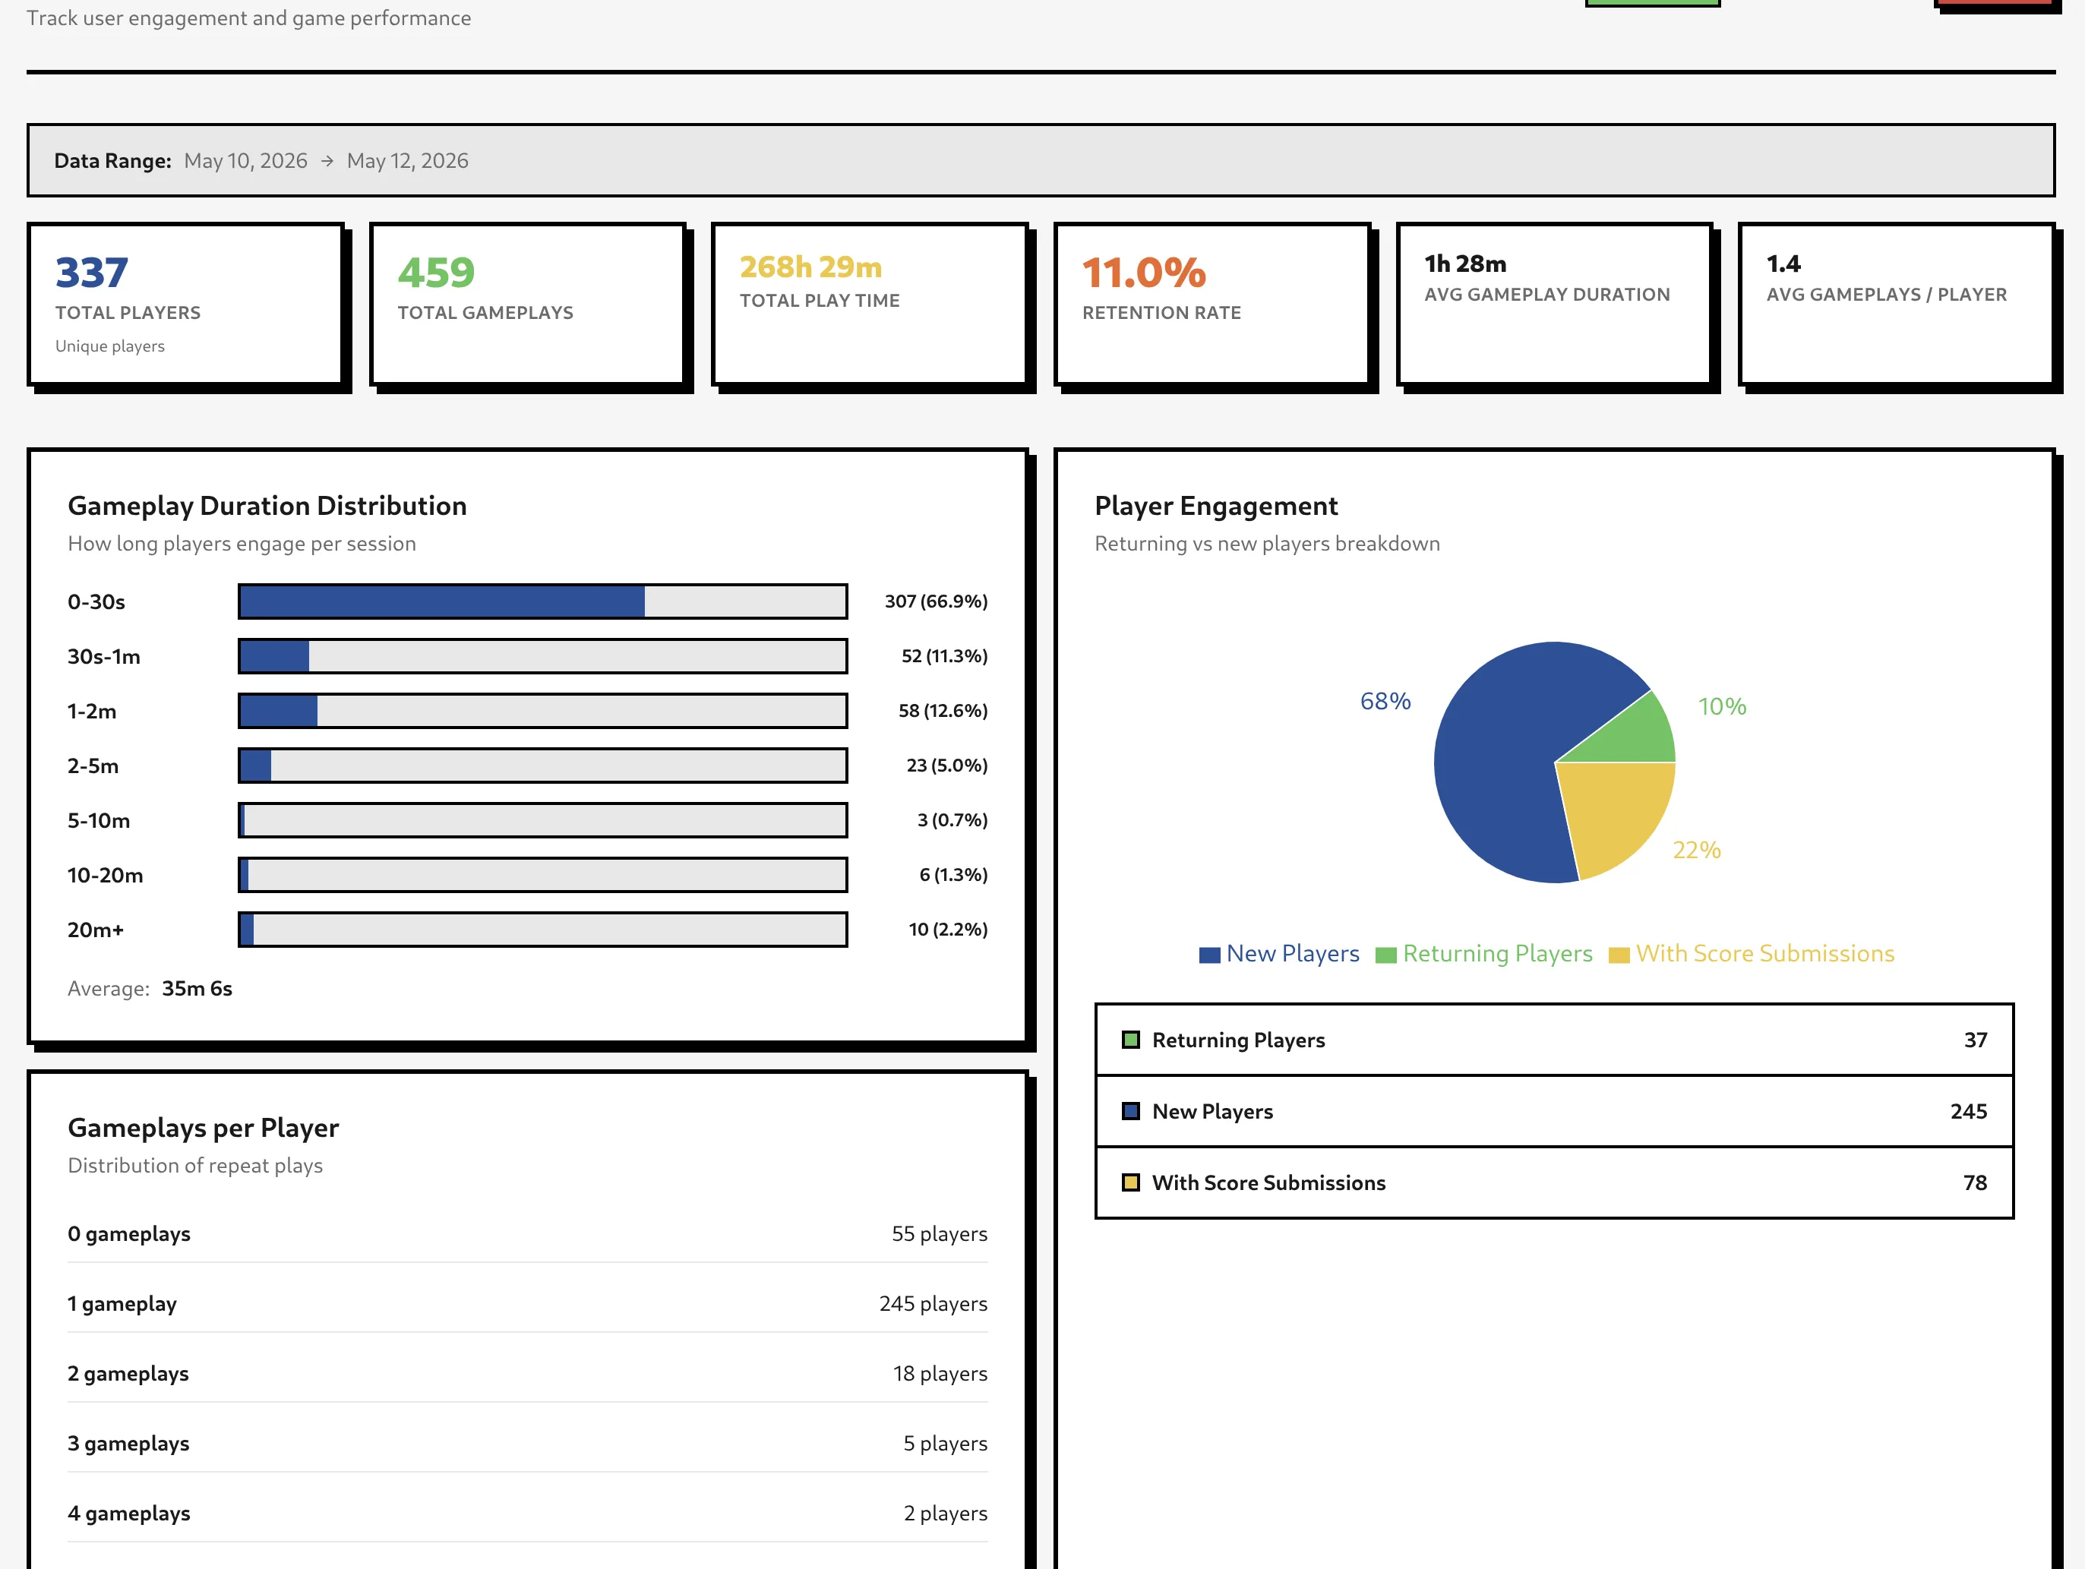2085x1569 pixels.
Task: Click the New Players count 245
Action: (x=1968, y=1112)
